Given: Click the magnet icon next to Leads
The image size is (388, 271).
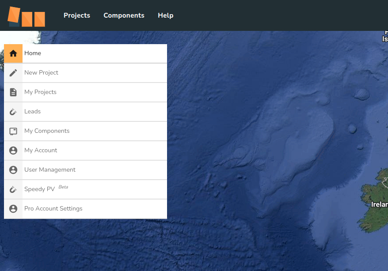Looking at the screenshot, I should coord(13,112).
